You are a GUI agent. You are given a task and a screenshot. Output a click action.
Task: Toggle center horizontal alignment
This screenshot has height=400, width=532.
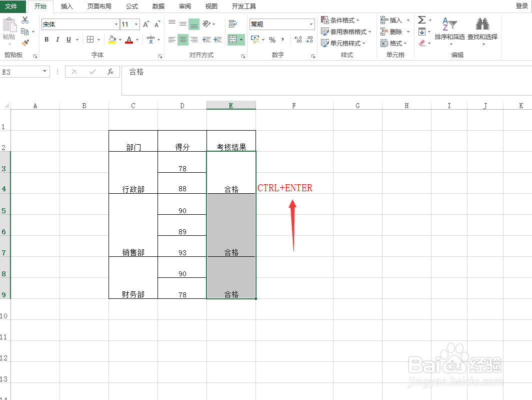(183, 40)
